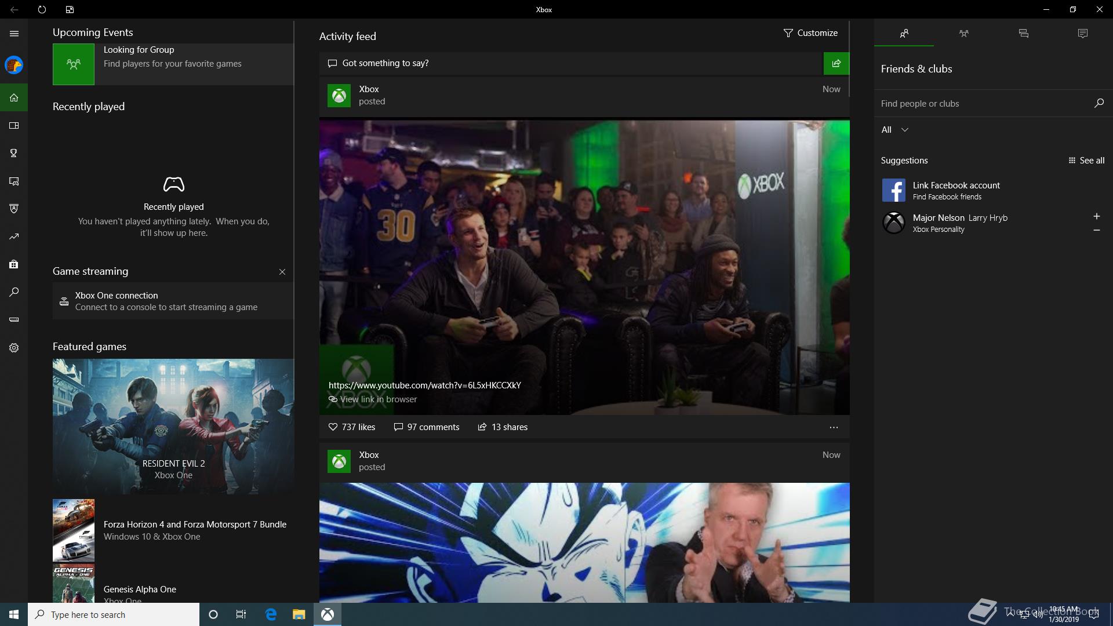Open more options ellipsis on first post

tap(834, 427)
